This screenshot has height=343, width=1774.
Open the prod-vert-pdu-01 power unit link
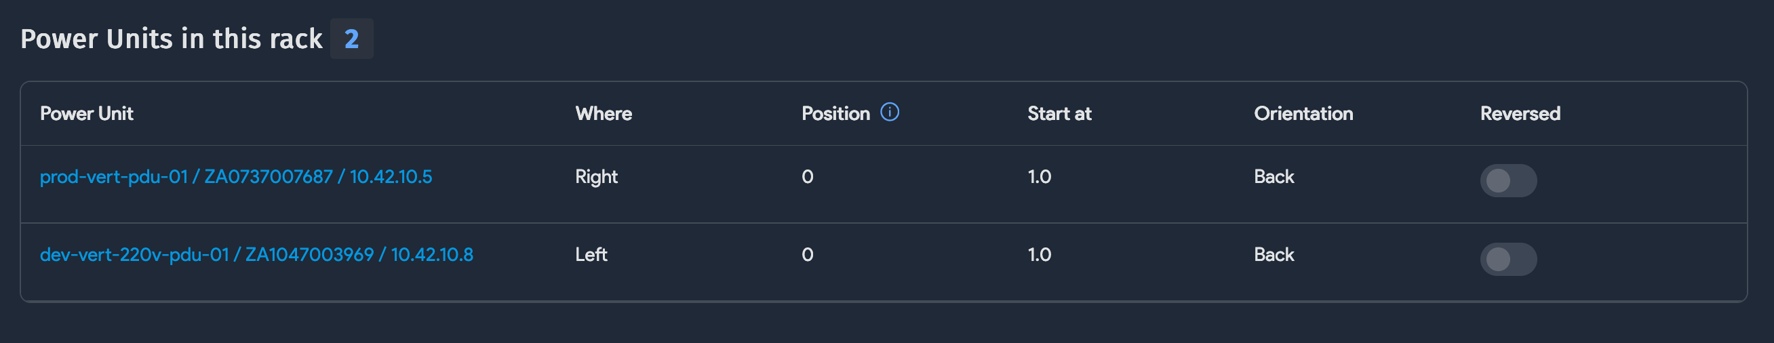point(235,177)
